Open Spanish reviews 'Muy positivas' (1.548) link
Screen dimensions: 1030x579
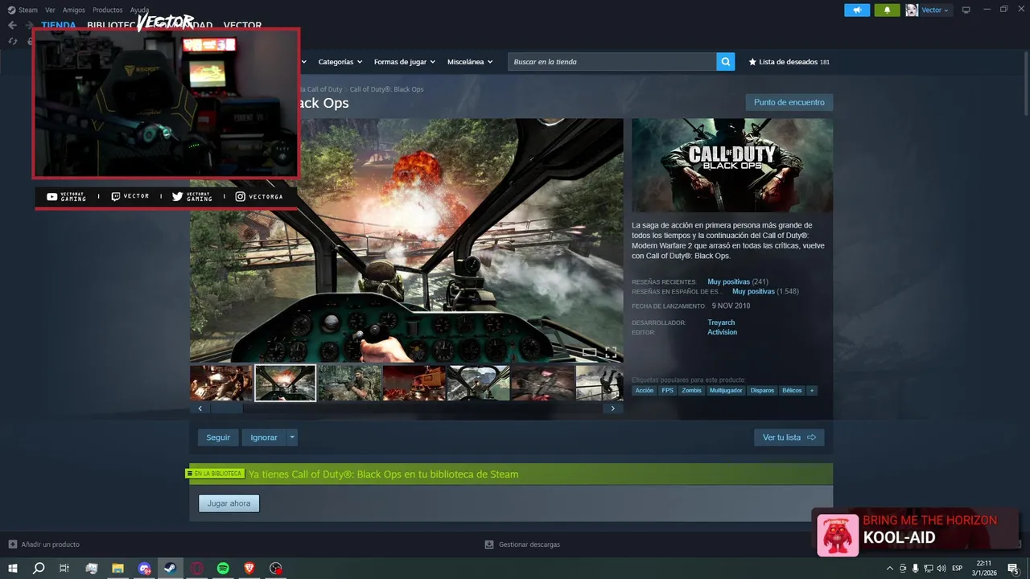coord(753,291)
